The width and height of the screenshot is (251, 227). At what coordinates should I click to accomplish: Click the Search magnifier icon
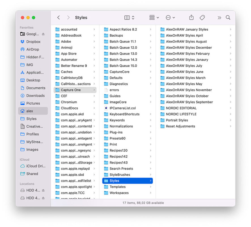click(x=228, y=17)
